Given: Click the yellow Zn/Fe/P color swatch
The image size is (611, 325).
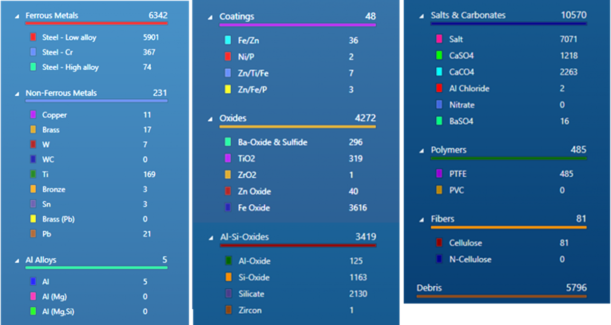Looking at the screenshot, I should click(x=228, y=90).
